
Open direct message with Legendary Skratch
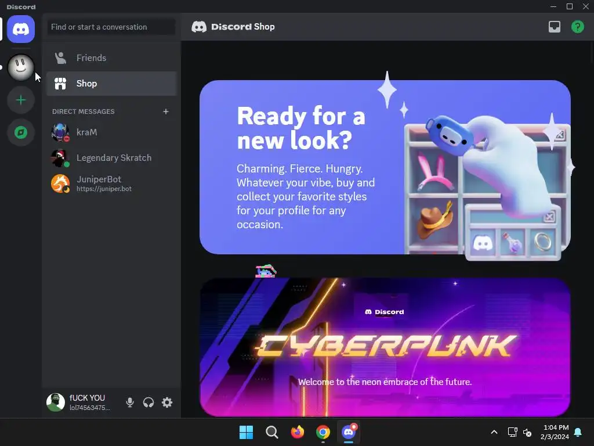click(x=111, y=158)
